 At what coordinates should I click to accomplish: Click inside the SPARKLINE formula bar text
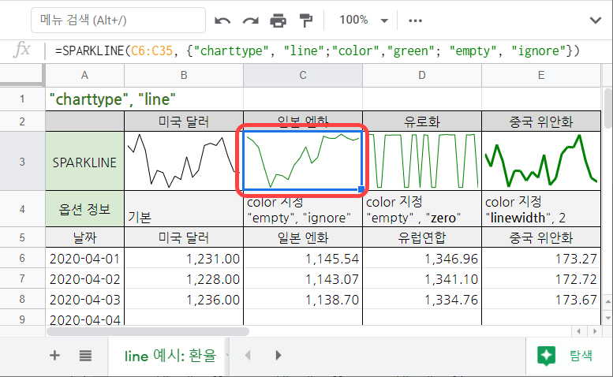(x=316, y=50)
